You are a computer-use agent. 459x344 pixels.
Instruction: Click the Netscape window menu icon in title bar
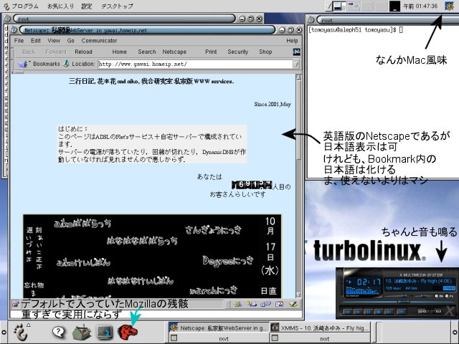click(14, 29)
